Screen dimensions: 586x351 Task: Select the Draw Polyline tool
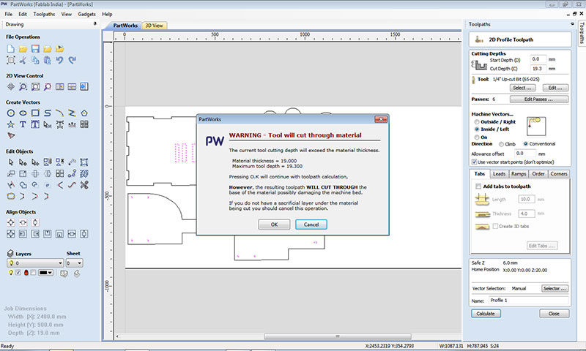[x=72, y=113]
